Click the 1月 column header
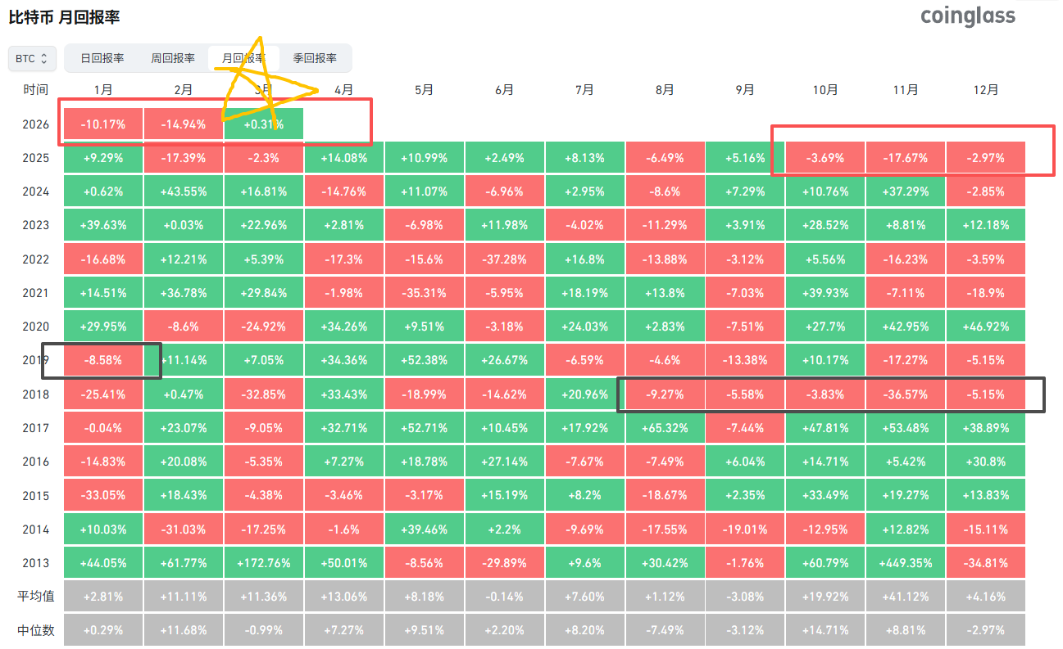 tap(103, 90)
